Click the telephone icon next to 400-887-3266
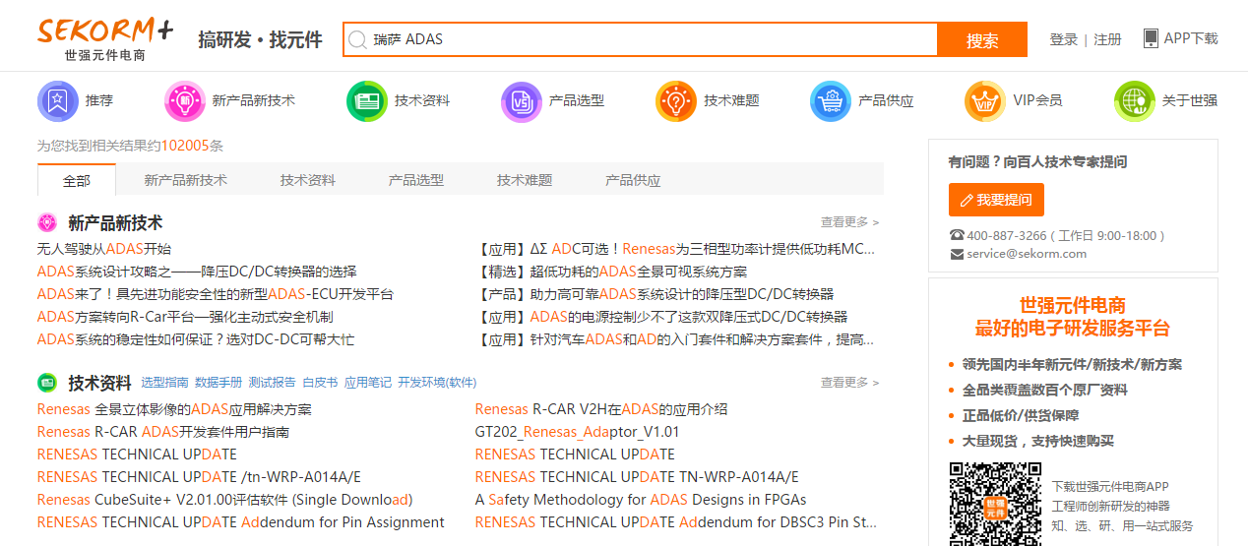1248x546 pixels. click(x=957, y=236)
